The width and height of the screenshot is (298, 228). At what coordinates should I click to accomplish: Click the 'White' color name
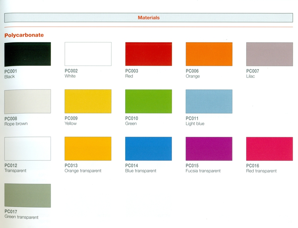70,76
